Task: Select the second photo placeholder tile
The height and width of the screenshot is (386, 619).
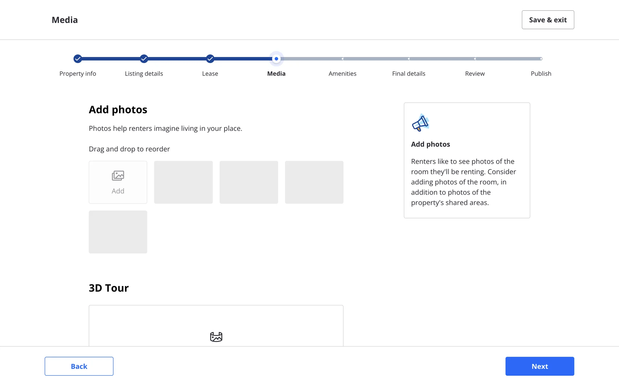Action: pos(183,182)
